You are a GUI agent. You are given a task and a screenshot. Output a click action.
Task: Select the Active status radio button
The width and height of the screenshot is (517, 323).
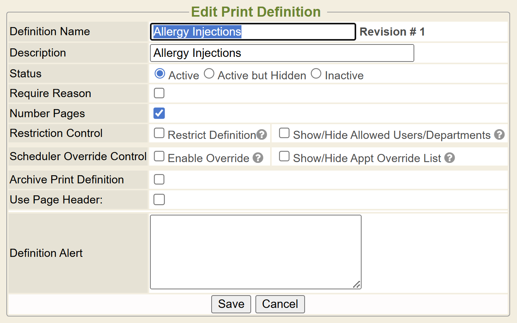tap(160, 73)
